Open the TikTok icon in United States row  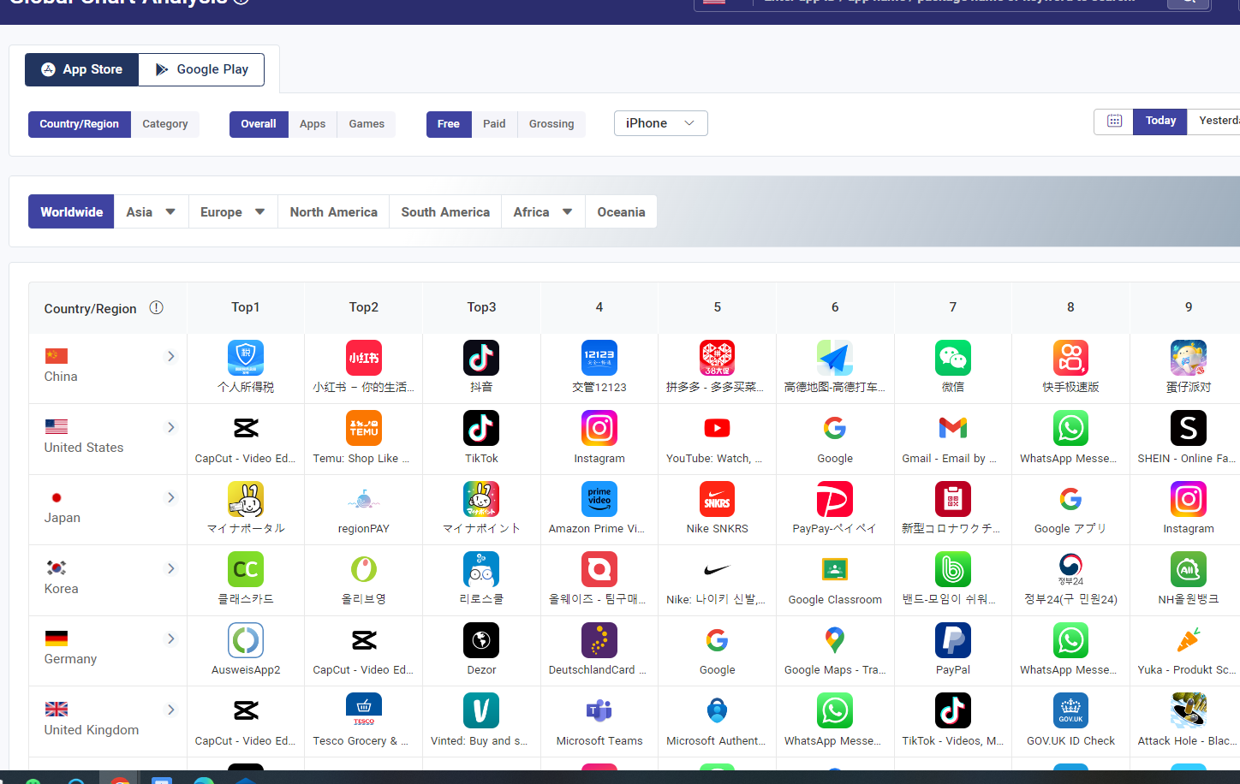pos(481,428)
